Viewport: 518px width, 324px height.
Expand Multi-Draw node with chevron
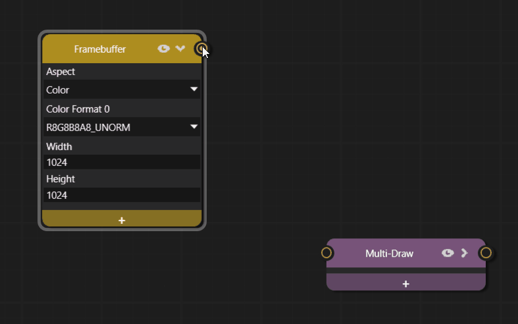[464, 253]
